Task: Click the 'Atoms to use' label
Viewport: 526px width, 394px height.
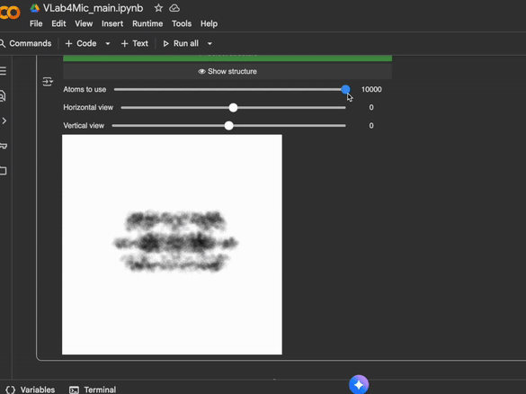Action: 85,90
